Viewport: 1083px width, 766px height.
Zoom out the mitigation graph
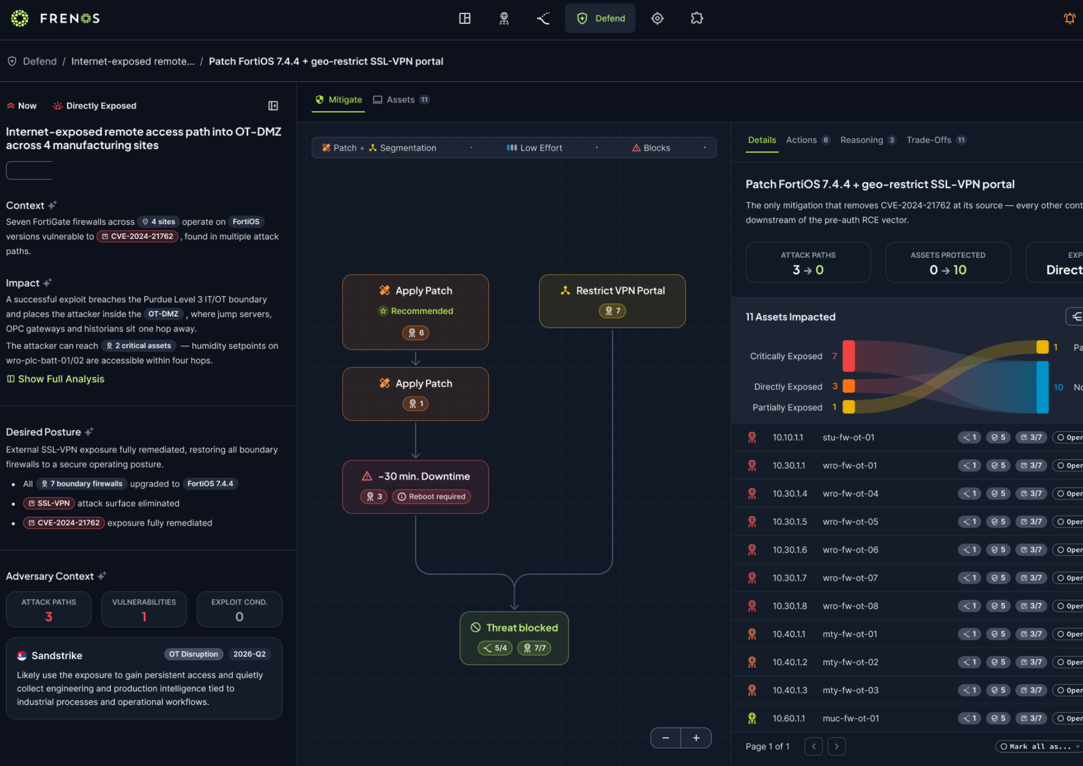pos(666,738)
